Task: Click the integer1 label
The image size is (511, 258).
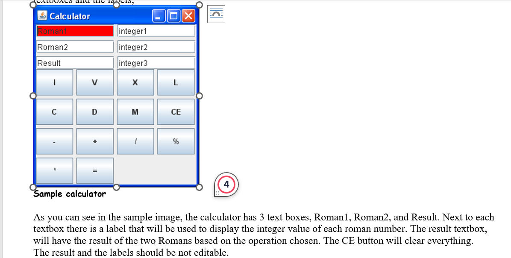Action: click(x=156, y=31)
